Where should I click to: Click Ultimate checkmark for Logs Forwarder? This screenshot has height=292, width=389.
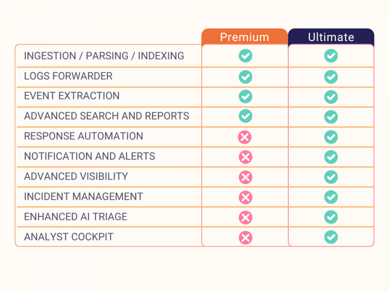[x=331, y=77]
